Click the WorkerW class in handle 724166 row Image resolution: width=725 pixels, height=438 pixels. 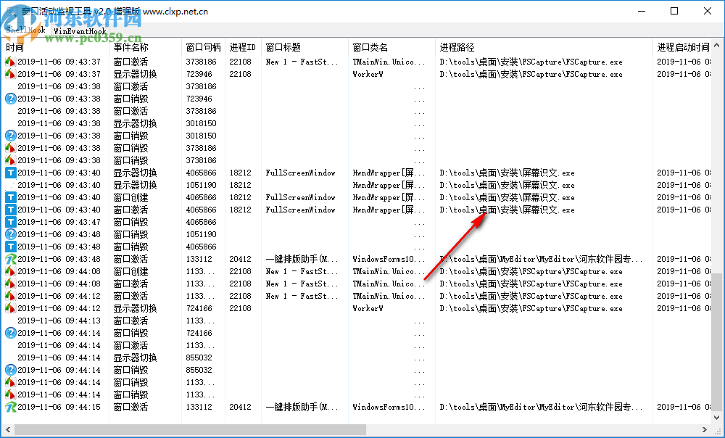point(368,308)
